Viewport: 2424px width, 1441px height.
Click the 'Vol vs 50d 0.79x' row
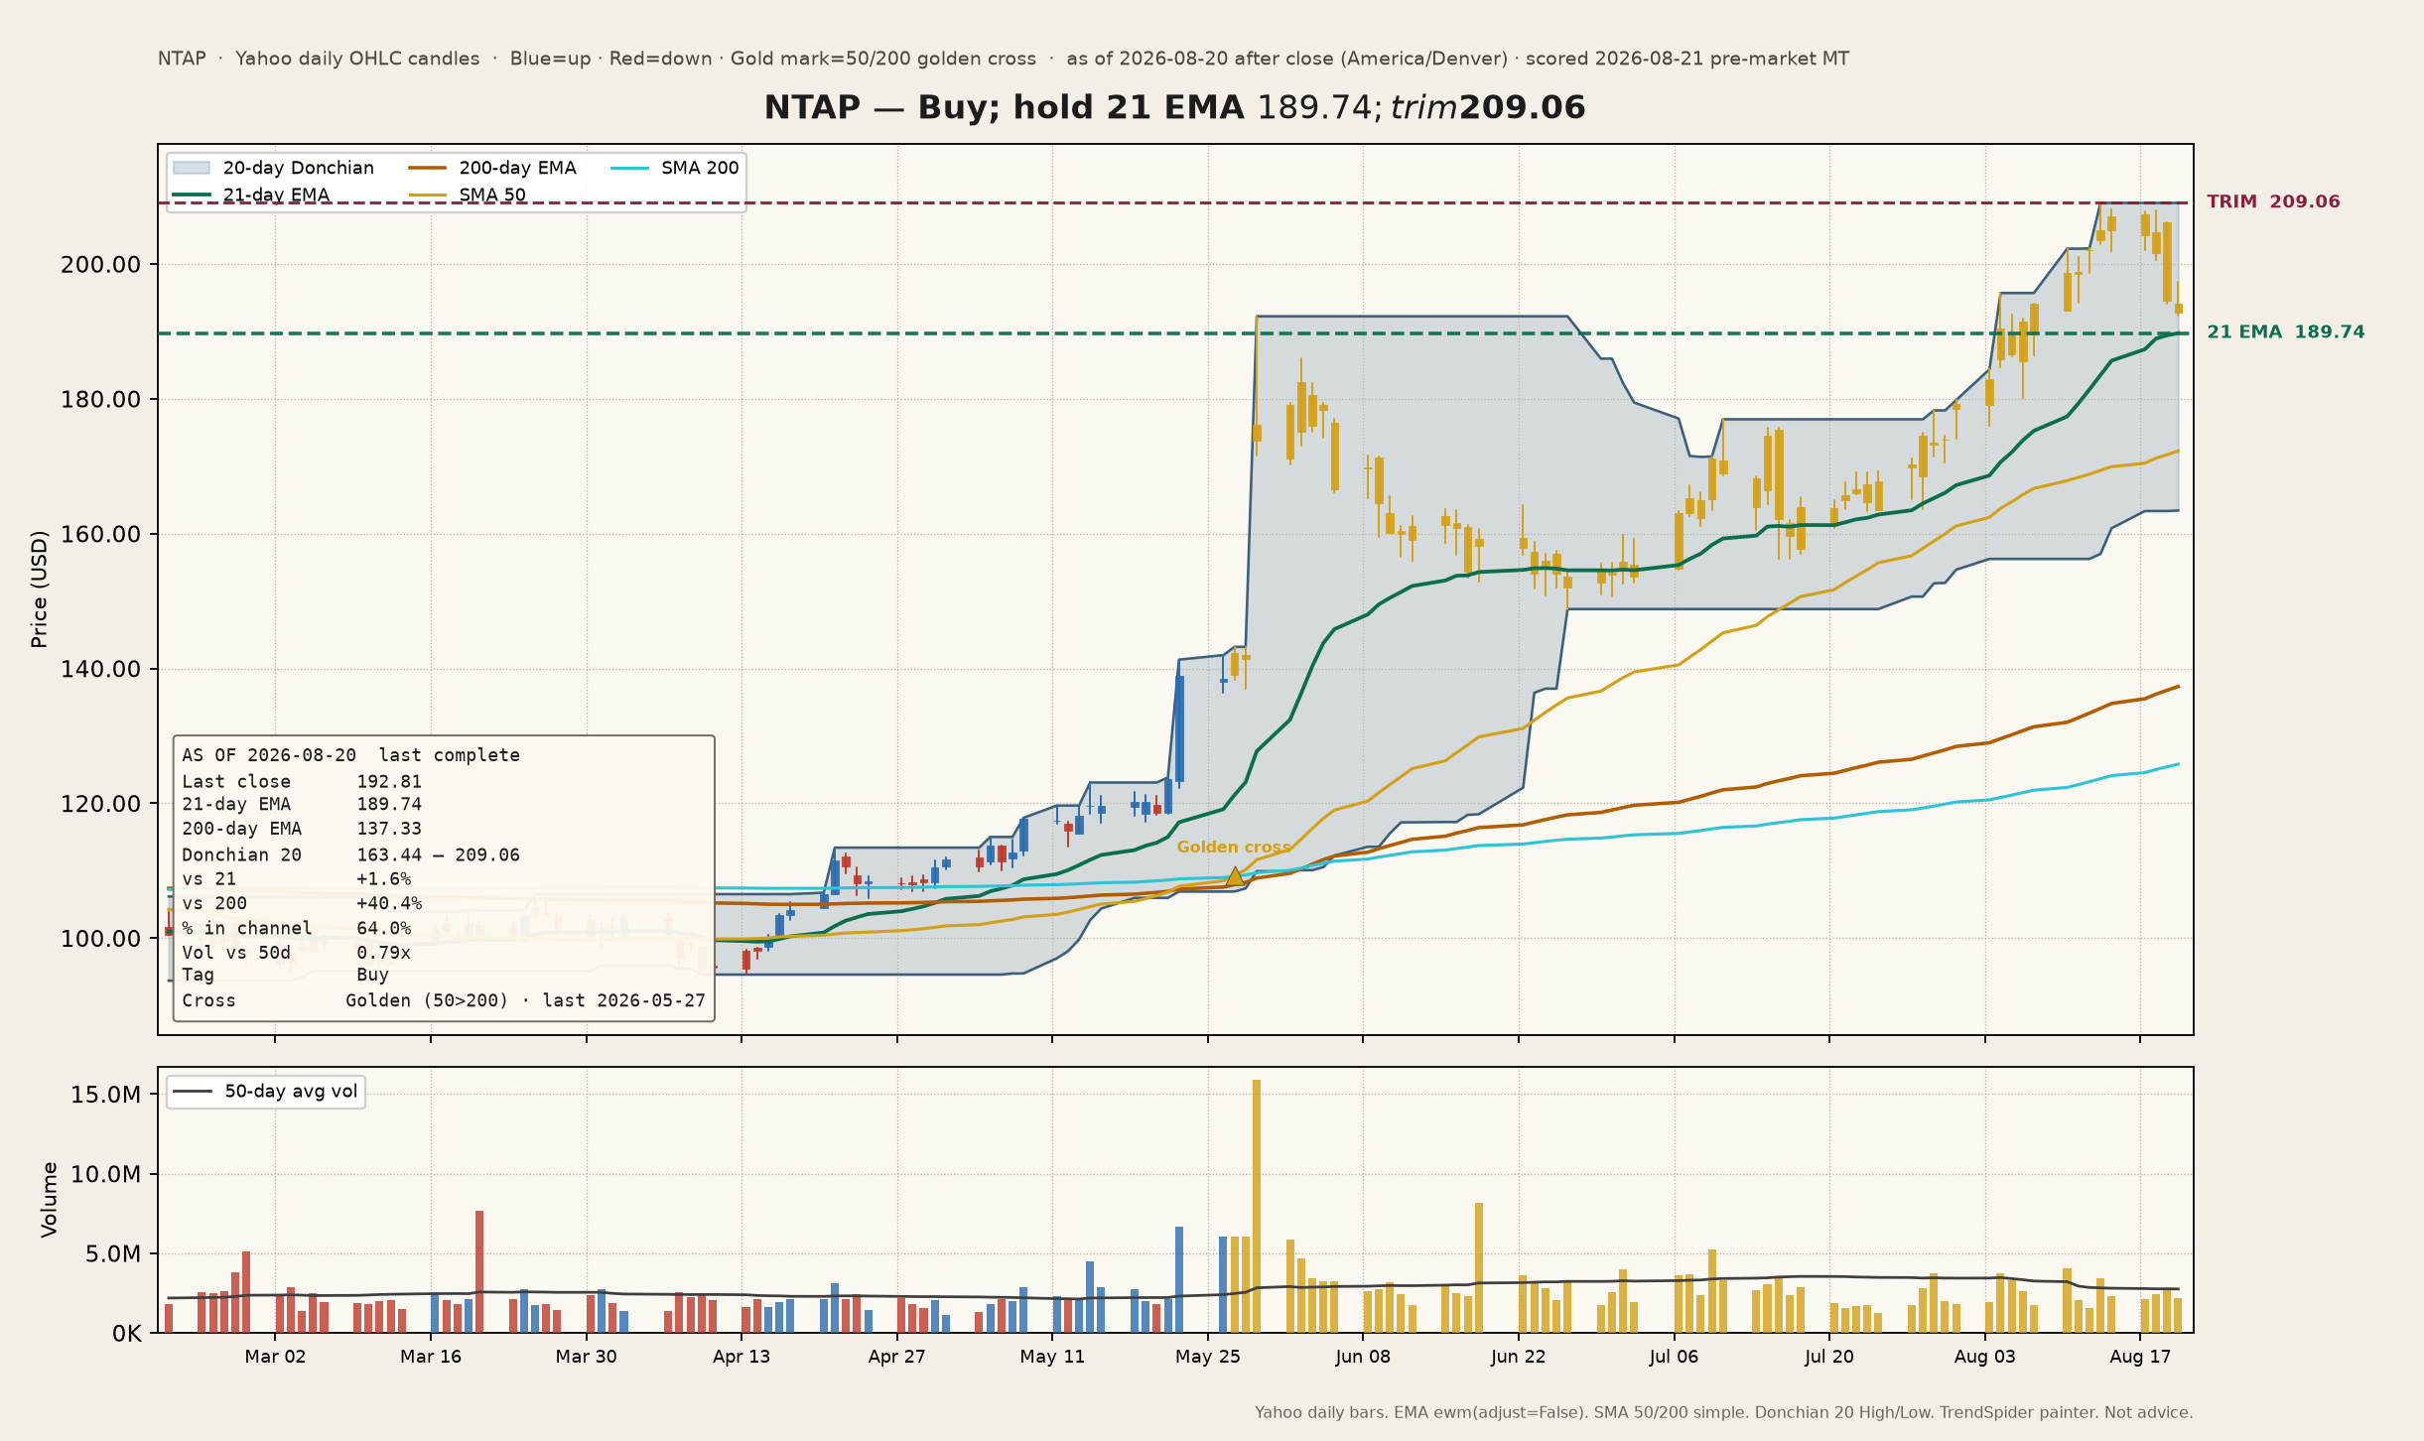tap(296, 953)
